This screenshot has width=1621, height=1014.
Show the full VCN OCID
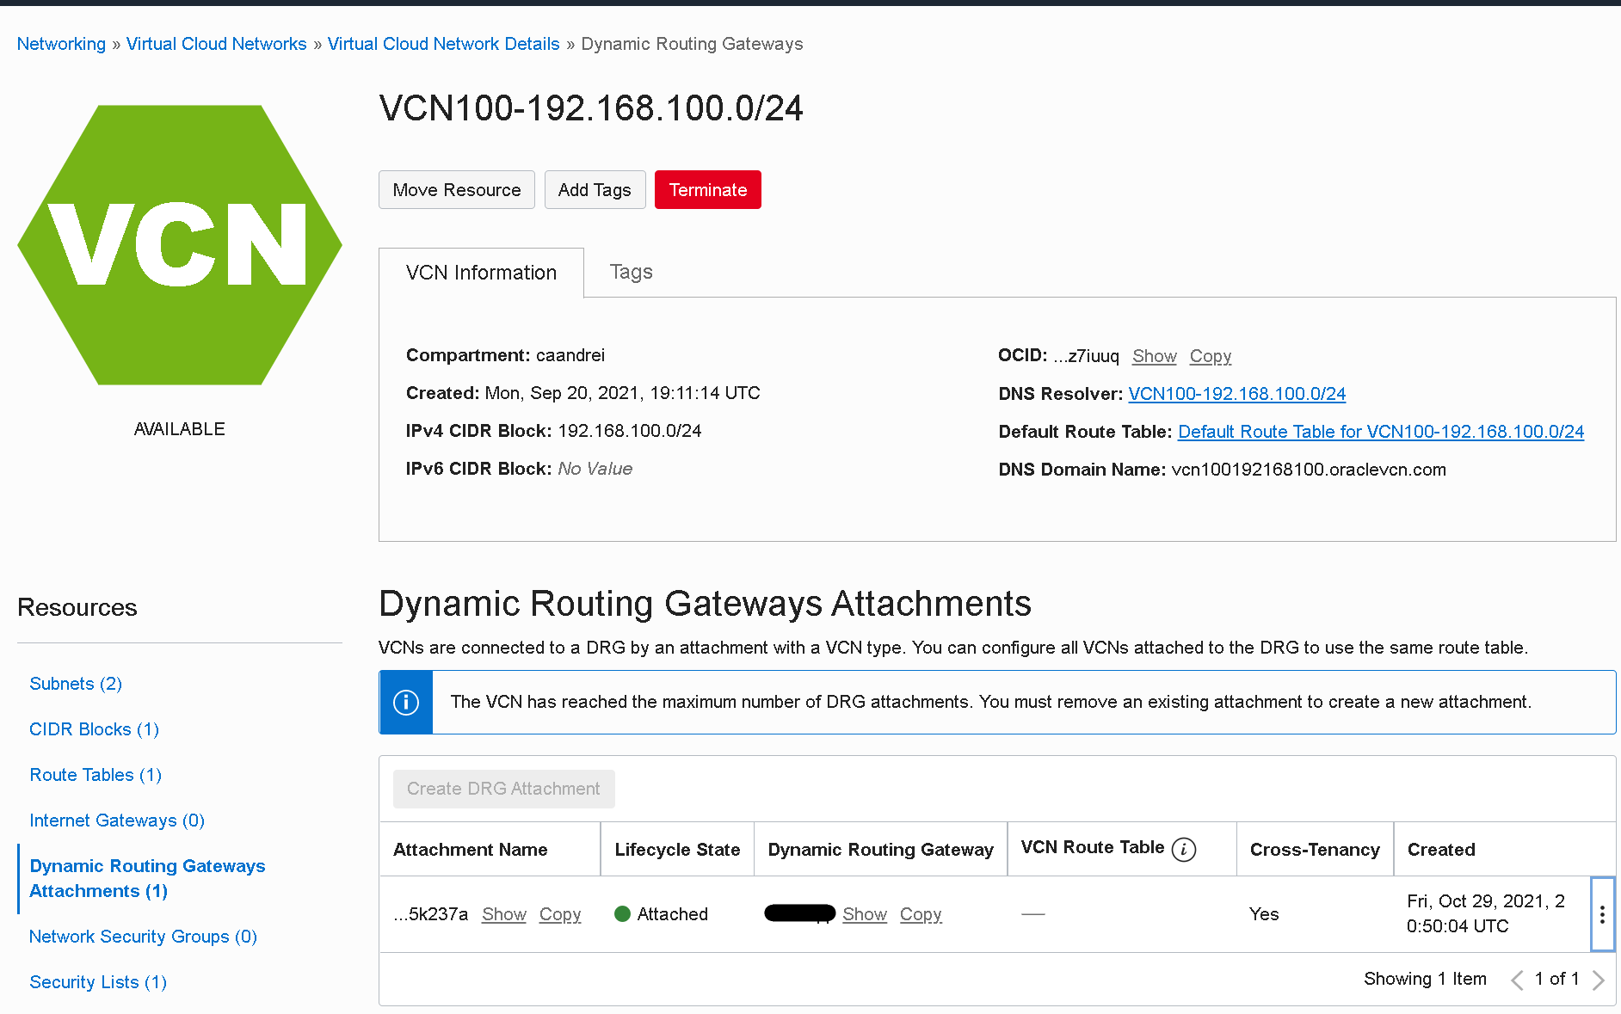1154,356
